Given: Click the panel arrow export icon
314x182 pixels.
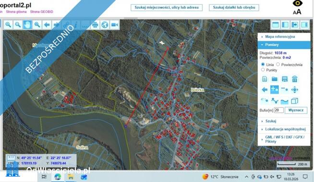Looking at the screenshot, I should (x=295, y=24).
